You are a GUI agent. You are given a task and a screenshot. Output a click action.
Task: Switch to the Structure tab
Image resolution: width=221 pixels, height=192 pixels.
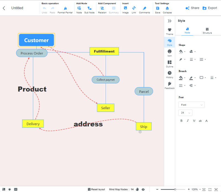[x=207, y=31]
